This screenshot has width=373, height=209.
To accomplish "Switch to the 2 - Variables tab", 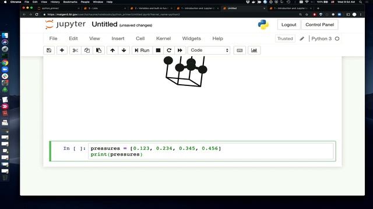I will coord(152,8).
